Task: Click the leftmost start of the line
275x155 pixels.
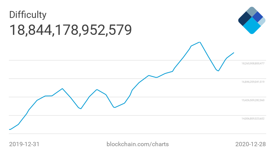Action: click(10, 129)
